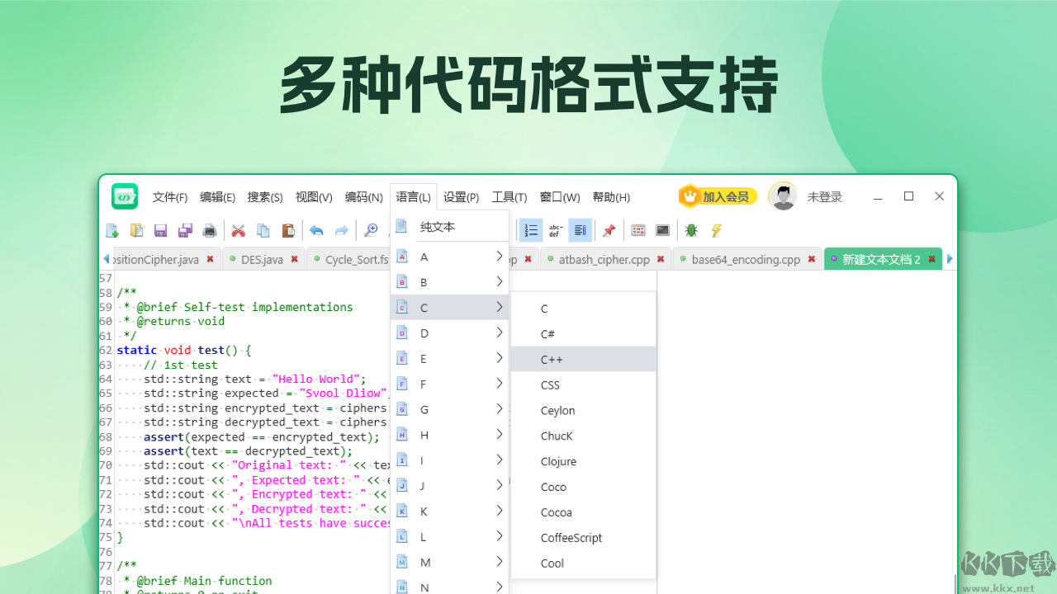Close the 新建文本文档 2 tab
Image resolution: width=1057 pixels, height=594 pixels.
932,259
